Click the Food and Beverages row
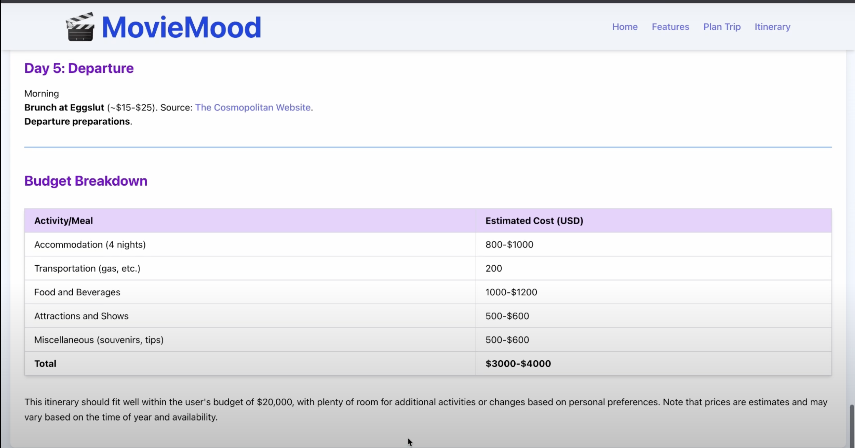The image size is (855, 448). (77, 292)
